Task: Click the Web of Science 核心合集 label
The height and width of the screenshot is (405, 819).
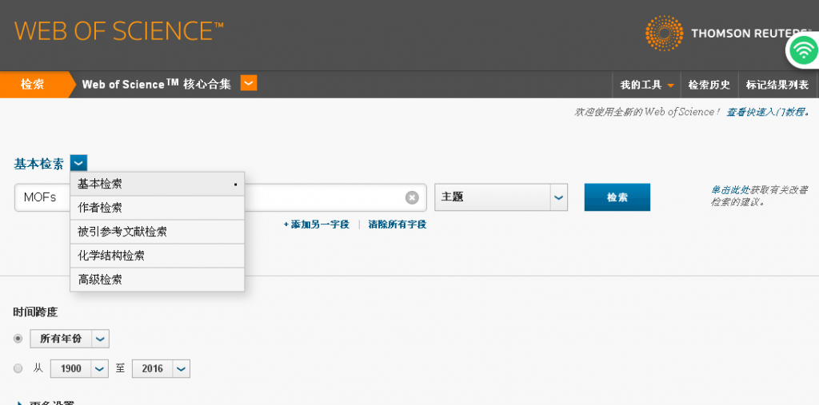Action: click(x=156, y=84)
